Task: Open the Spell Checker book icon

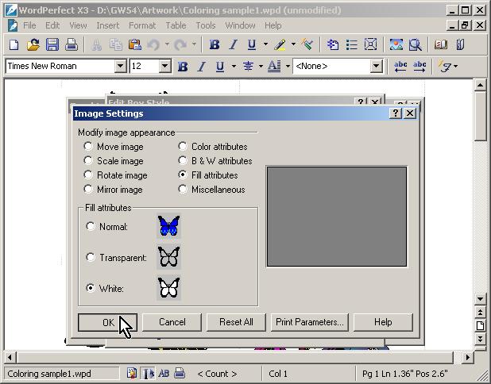Action: [x=441, y=44]
